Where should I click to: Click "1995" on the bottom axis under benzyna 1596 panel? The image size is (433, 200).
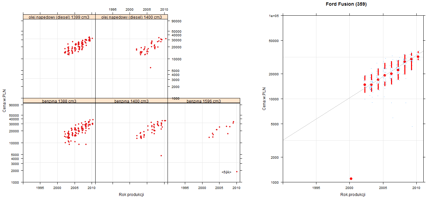(185, 188)
